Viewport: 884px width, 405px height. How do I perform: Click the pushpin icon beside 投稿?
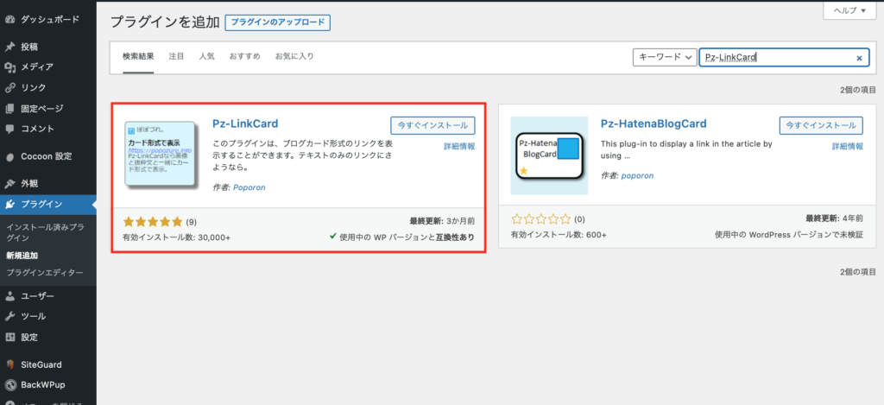[x=9, y=47]
